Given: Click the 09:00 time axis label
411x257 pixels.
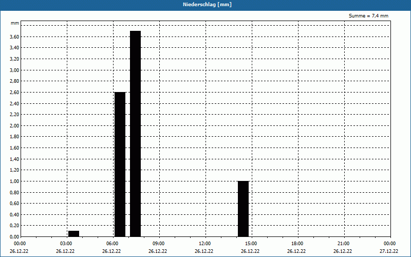Looking at the screenshot, I should (x=159, y=244).
